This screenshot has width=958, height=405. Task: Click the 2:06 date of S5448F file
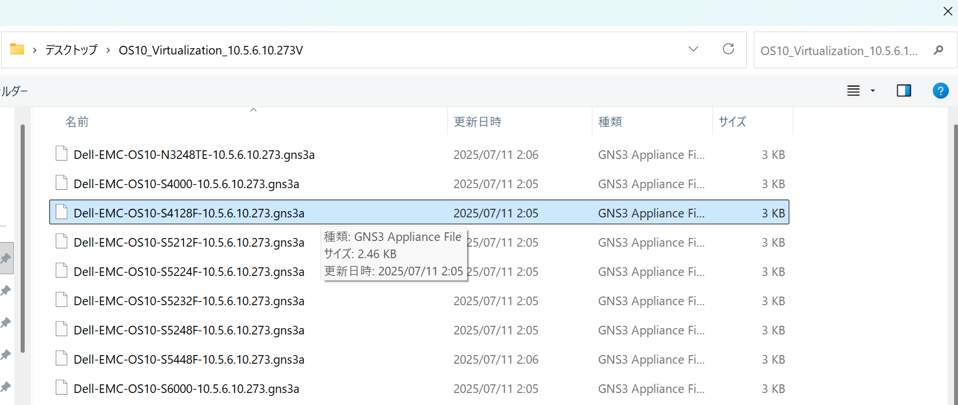[496, 360]
